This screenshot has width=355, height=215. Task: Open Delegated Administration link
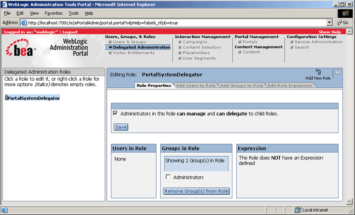141,47
